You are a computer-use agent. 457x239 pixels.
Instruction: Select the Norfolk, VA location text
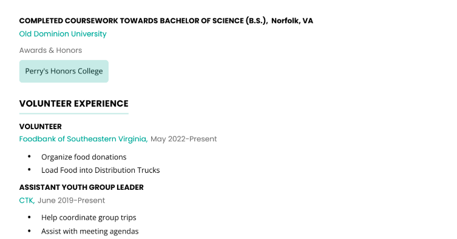point(292,21)
